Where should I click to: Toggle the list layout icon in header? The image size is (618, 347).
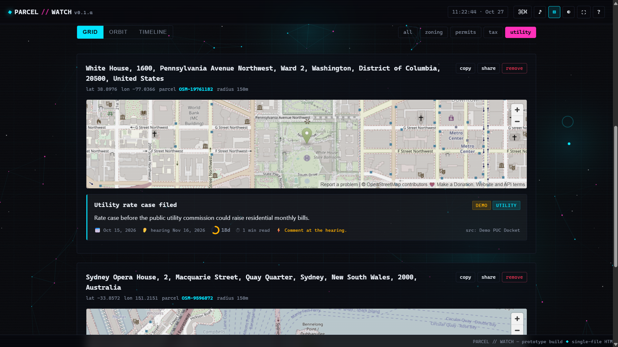(x=554, y=12)
